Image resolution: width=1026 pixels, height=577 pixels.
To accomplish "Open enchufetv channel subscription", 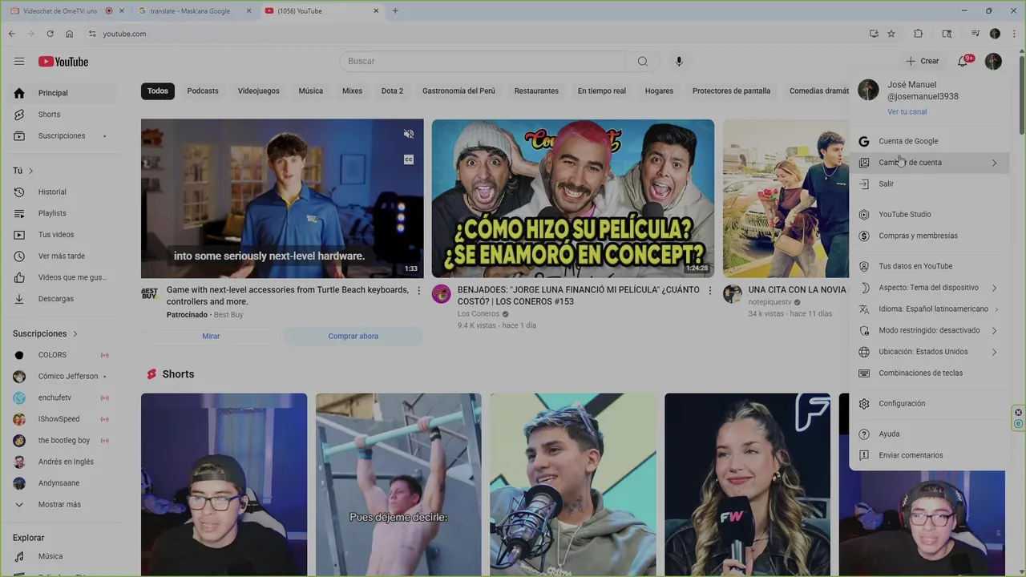I will pos(62,397).
